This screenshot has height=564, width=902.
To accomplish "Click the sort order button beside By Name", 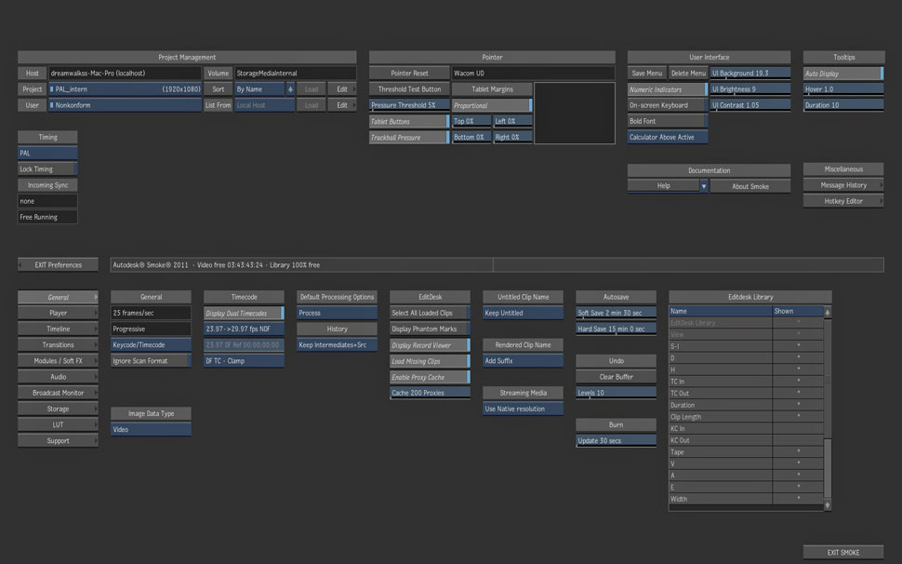I will 290,89.
